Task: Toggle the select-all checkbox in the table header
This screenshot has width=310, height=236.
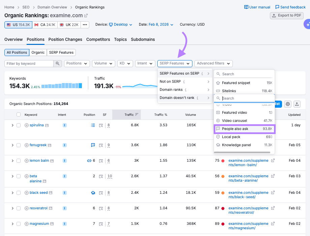Action: click(19, 114)
